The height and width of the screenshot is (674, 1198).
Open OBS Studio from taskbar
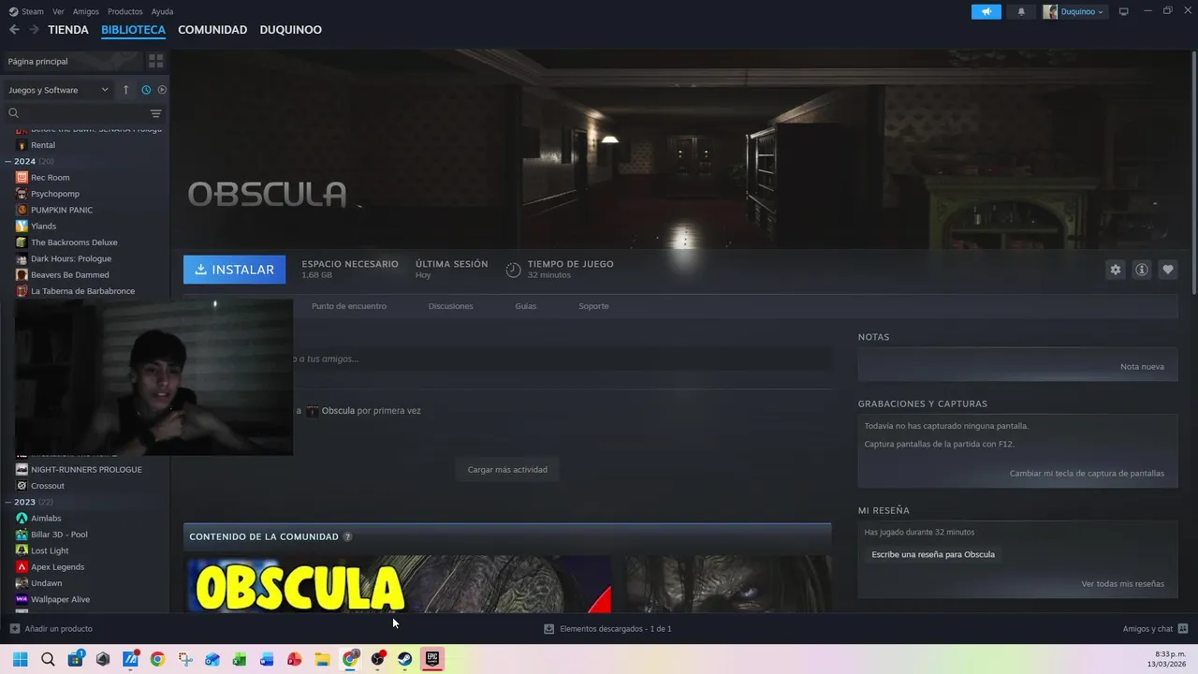pyautogui.click(x=377, y=659)
